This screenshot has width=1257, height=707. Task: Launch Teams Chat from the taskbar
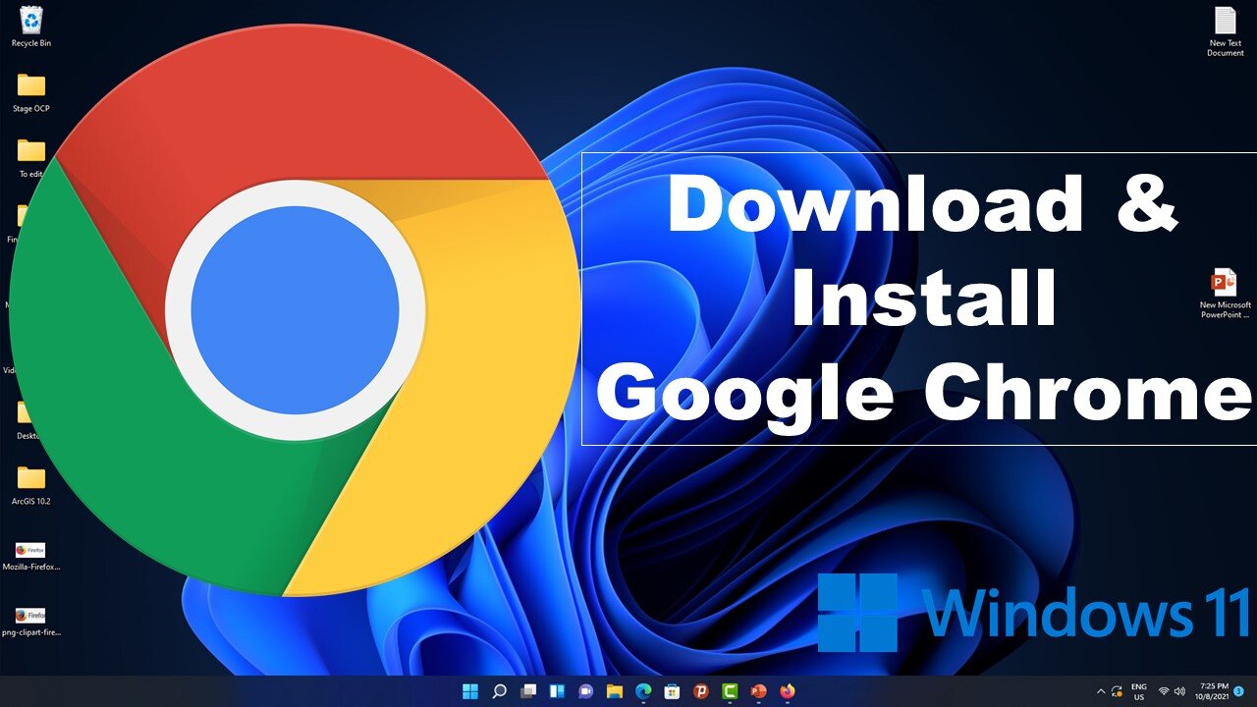[586, 691]
